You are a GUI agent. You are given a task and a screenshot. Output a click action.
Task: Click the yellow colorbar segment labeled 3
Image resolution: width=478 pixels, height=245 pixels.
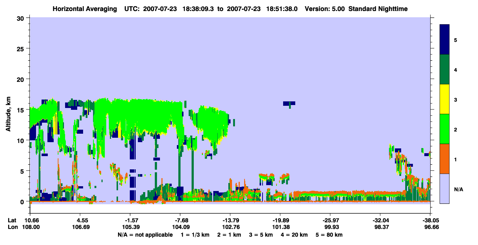tap(445, 99)
